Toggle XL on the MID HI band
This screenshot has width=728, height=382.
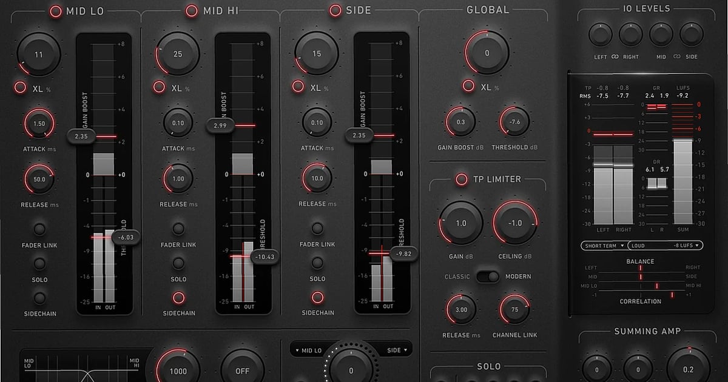158,87
